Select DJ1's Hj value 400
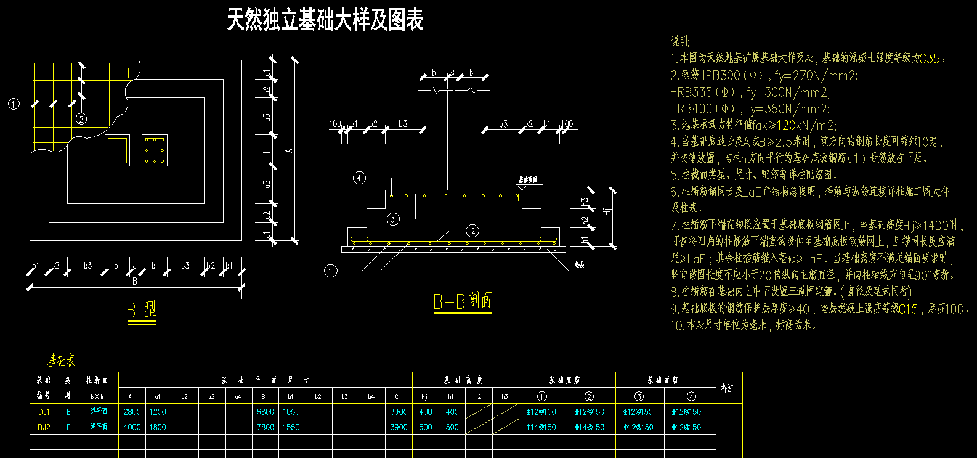The image size is (977, 458). point(426,412)
